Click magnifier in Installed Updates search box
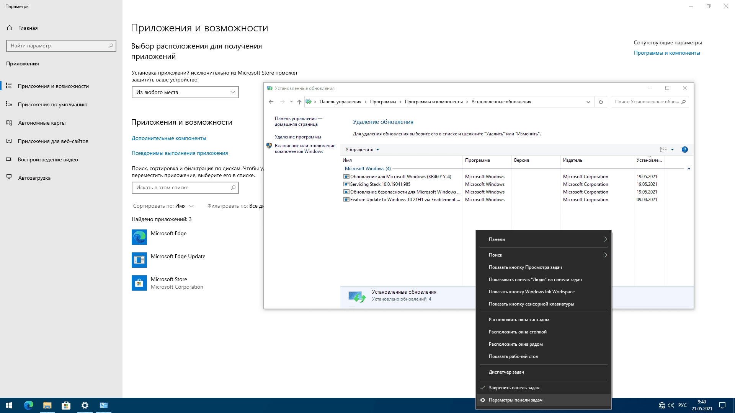This screenshot has height=413, width=735. (x=683, y=102)
